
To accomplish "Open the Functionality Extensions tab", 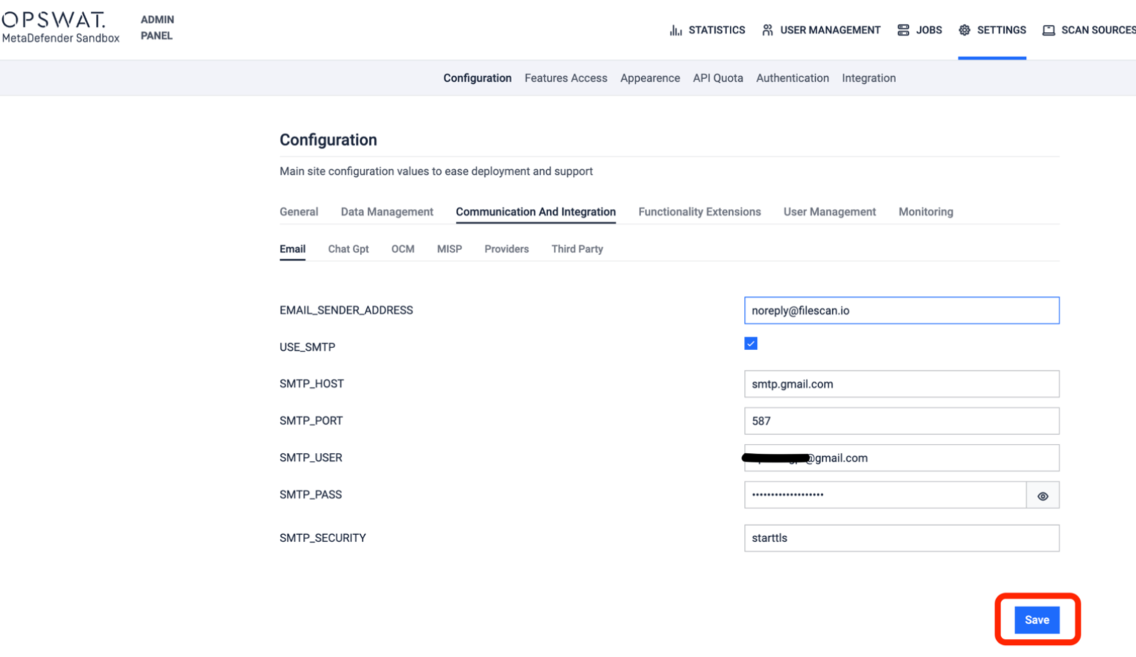I will coord(699,212).
